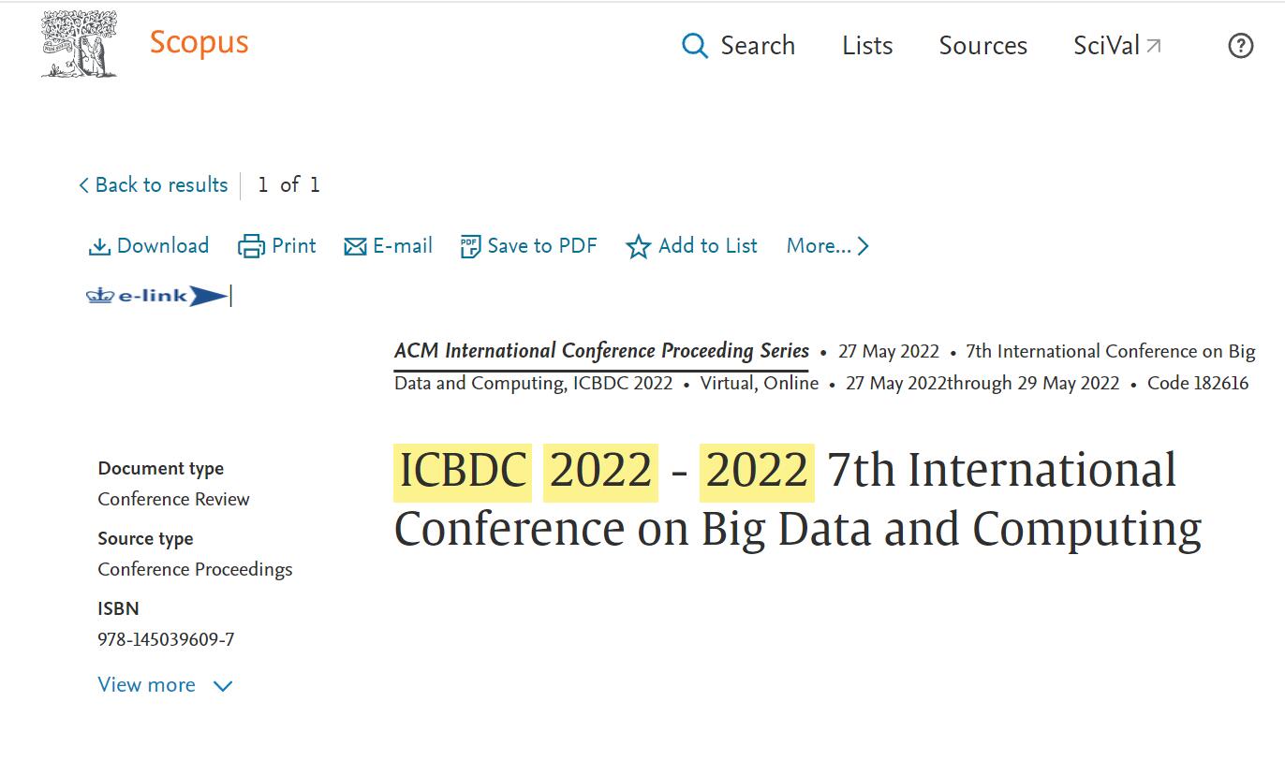Click the Print printer icon

pyautogui.click(x=251, y=246)
